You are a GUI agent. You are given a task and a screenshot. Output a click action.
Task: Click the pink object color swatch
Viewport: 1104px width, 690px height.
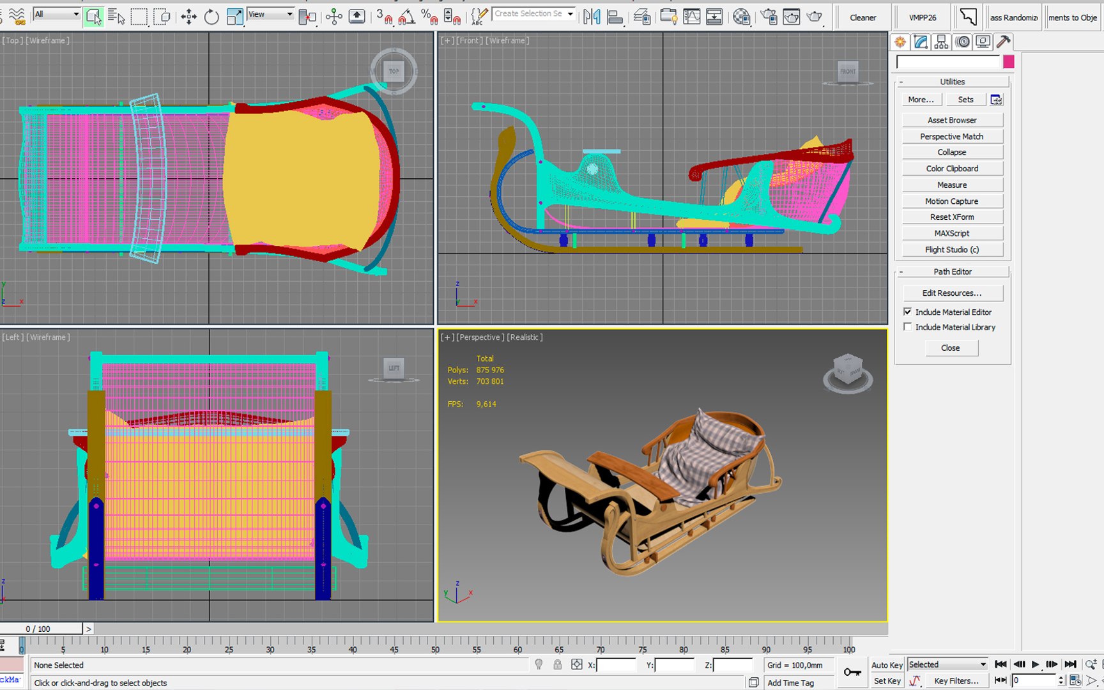[x=1009, y=62]
